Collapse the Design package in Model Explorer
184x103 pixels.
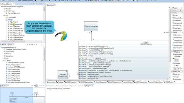click(x=3, y=60)
